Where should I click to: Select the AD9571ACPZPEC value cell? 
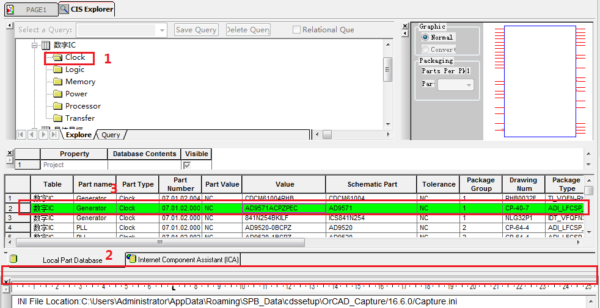tap(284, 208)
